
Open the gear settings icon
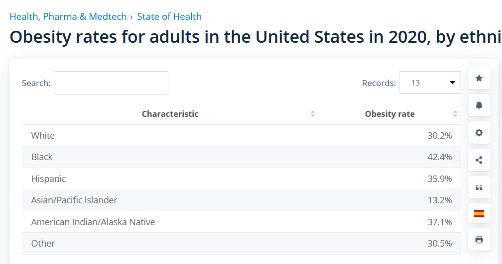[x=479, y=133]
